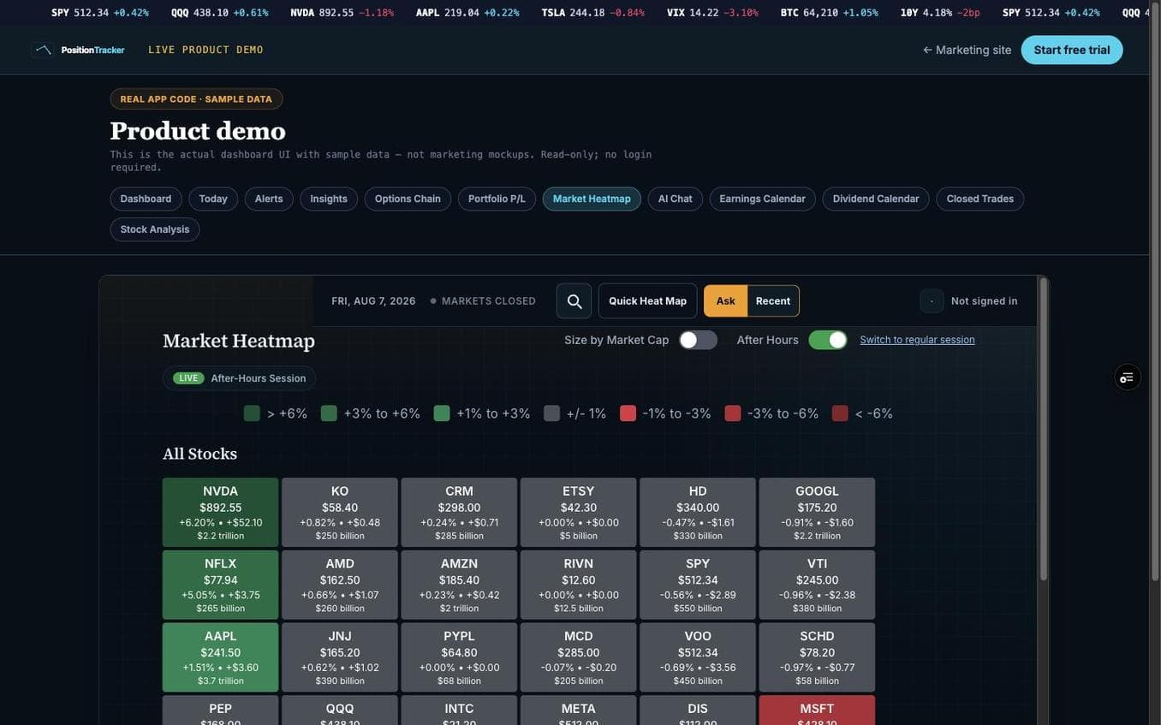Image resolution: width=1161 pixels, height=725 pixels.
Task: View the Closed Trades tab
Action: coord(980,199)
